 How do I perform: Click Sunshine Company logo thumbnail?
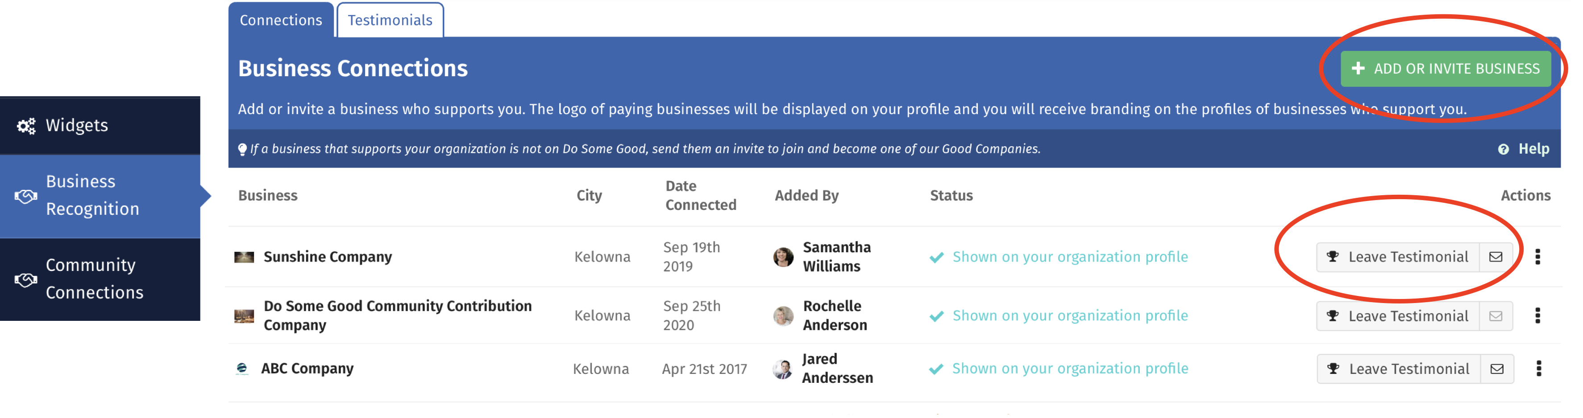244,257
